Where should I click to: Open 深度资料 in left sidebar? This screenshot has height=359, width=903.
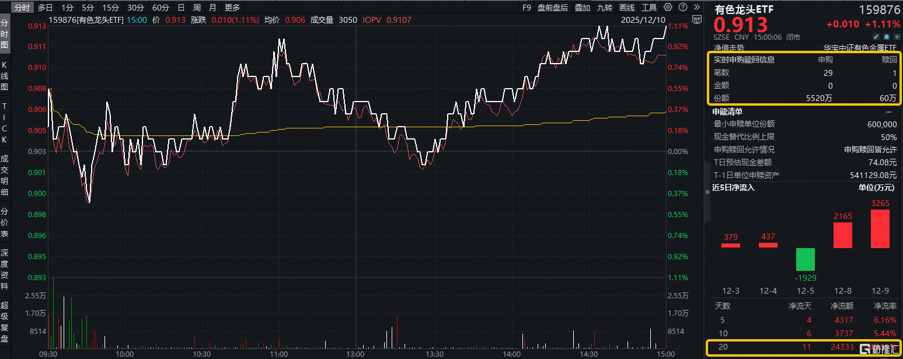[x=5, y=270]
